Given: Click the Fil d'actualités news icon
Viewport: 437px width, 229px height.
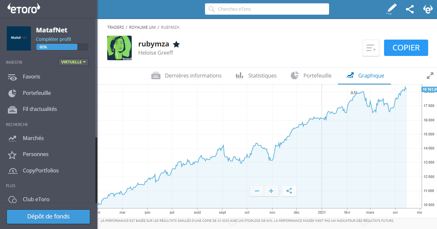Looking at the screenshot, I should point(12,110).
